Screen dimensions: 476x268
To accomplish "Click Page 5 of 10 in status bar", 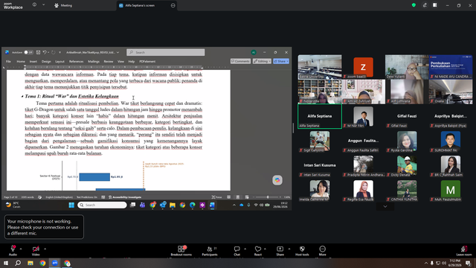I will pyautogui.click(x=10, y=197).
